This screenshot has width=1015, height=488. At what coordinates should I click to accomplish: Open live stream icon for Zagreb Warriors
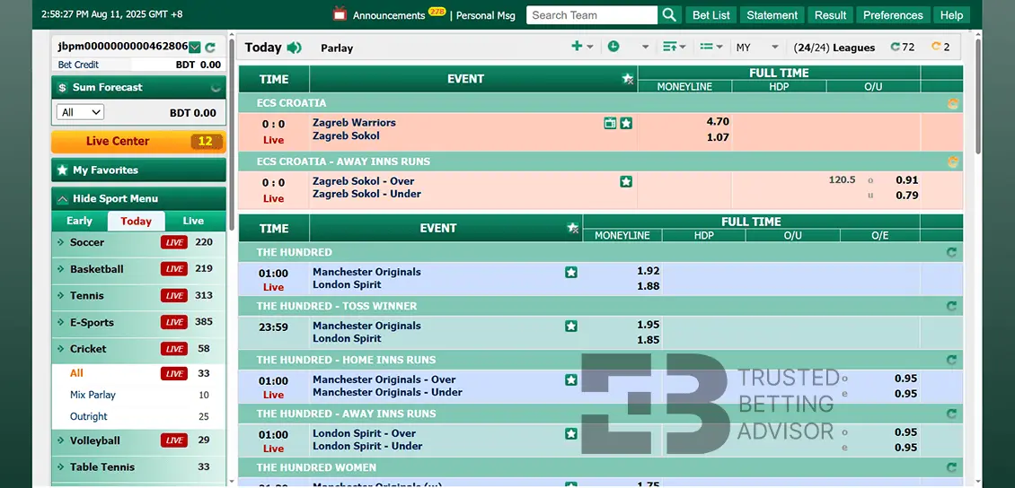pos(610,123)
